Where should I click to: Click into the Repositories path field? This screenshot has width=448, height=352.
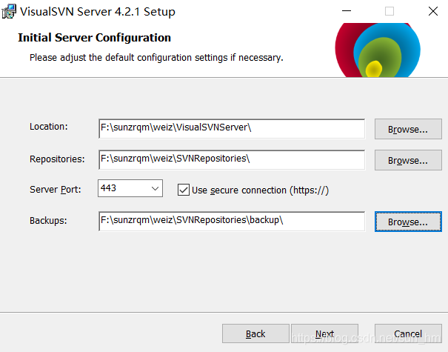click(x=232, y=159)
